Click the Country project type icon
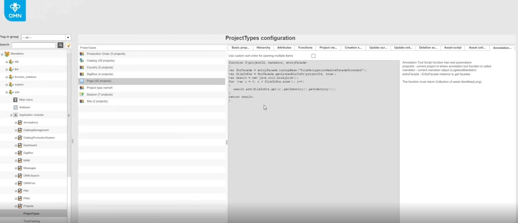The image size is (518, 223). pyautogui.click(x=82, y=67)
